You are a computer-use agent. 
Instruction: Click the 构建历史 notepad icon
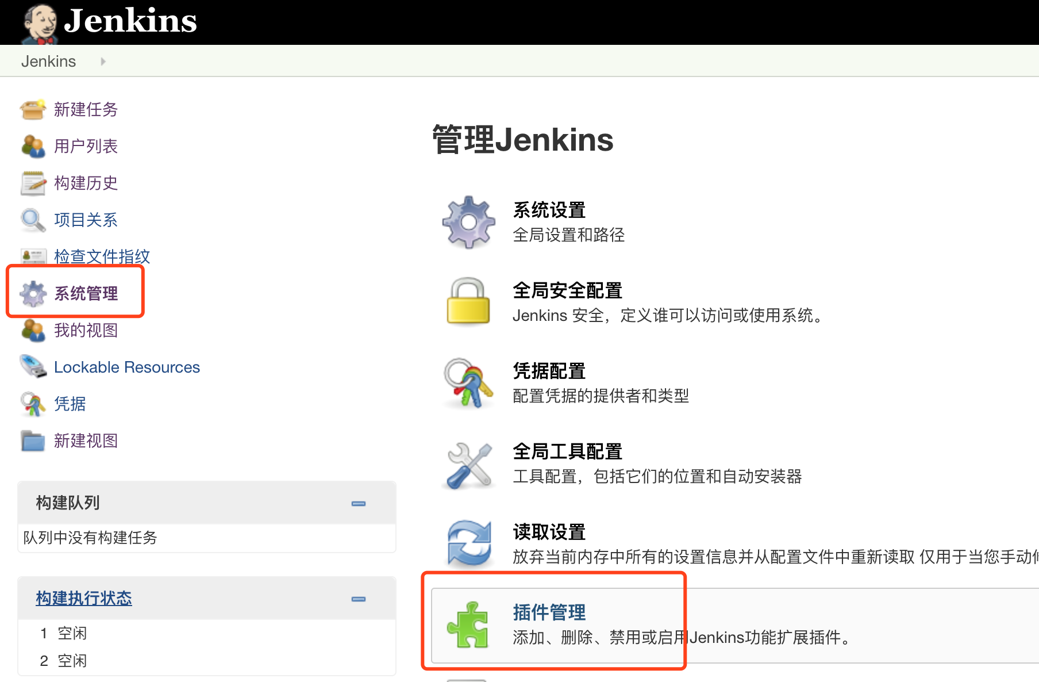point(33,183)
